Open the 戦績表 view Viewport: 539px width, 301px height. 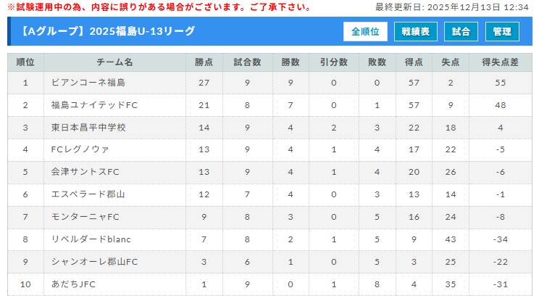416,32
